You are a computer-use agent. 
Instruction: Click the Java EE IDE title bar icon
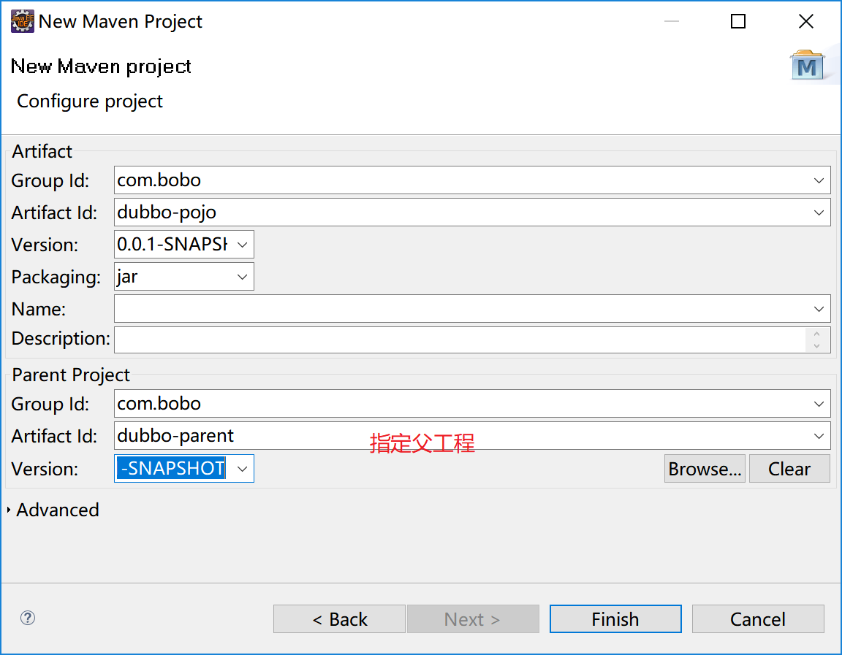[23, 21]
